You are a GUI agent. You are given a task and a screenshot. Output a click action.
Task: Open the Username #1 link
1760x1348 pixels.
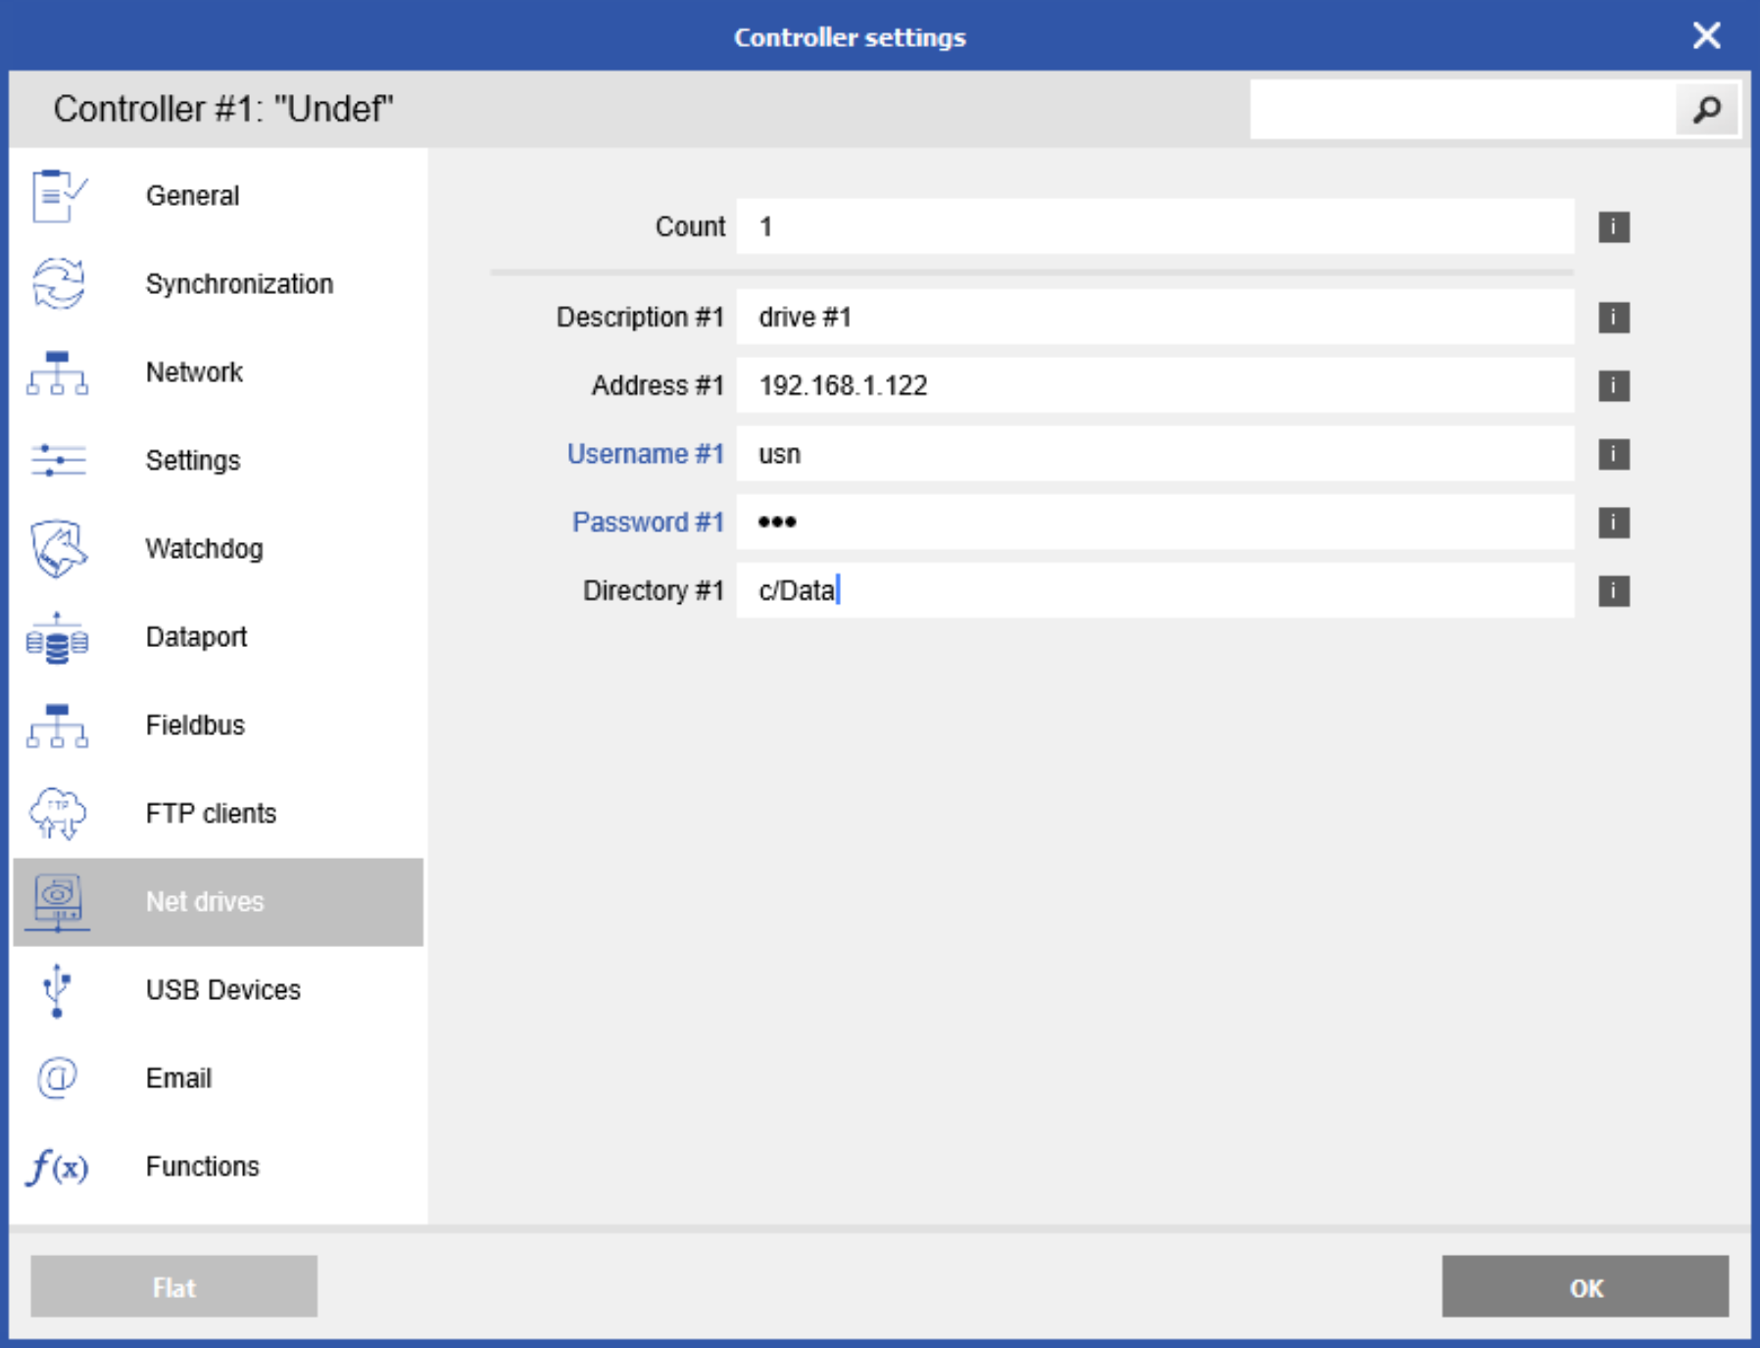pyautogui.click(x=646, y=454)
